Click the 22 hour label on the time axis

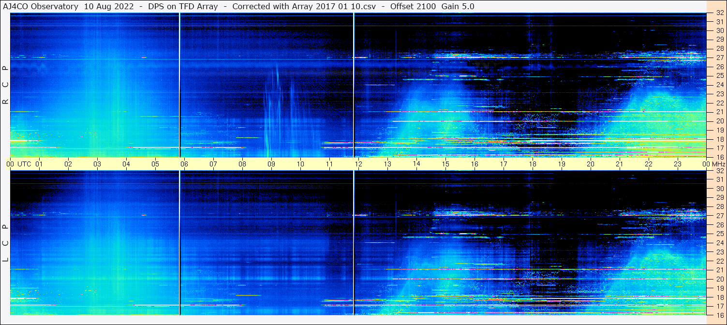tap(649, 164)
